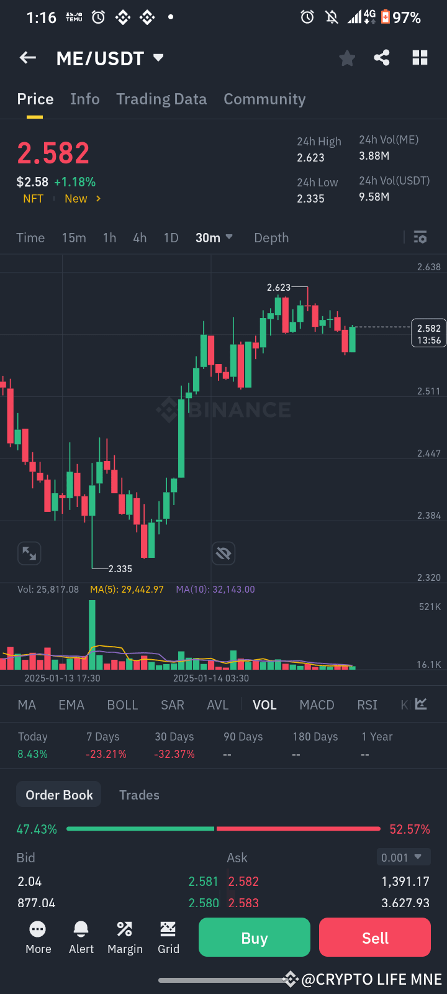The image size is (447, 994).
Task: Open the trading layout grid icon top right
Action: [x=420, y=57]
